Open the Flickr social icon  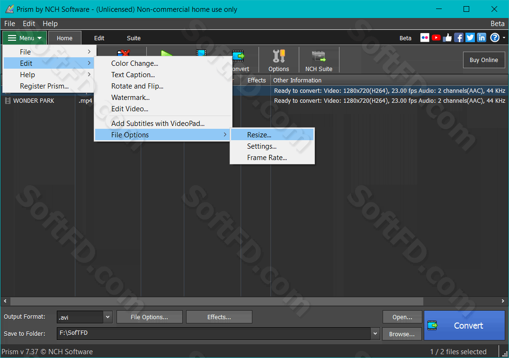coord(425,38)
